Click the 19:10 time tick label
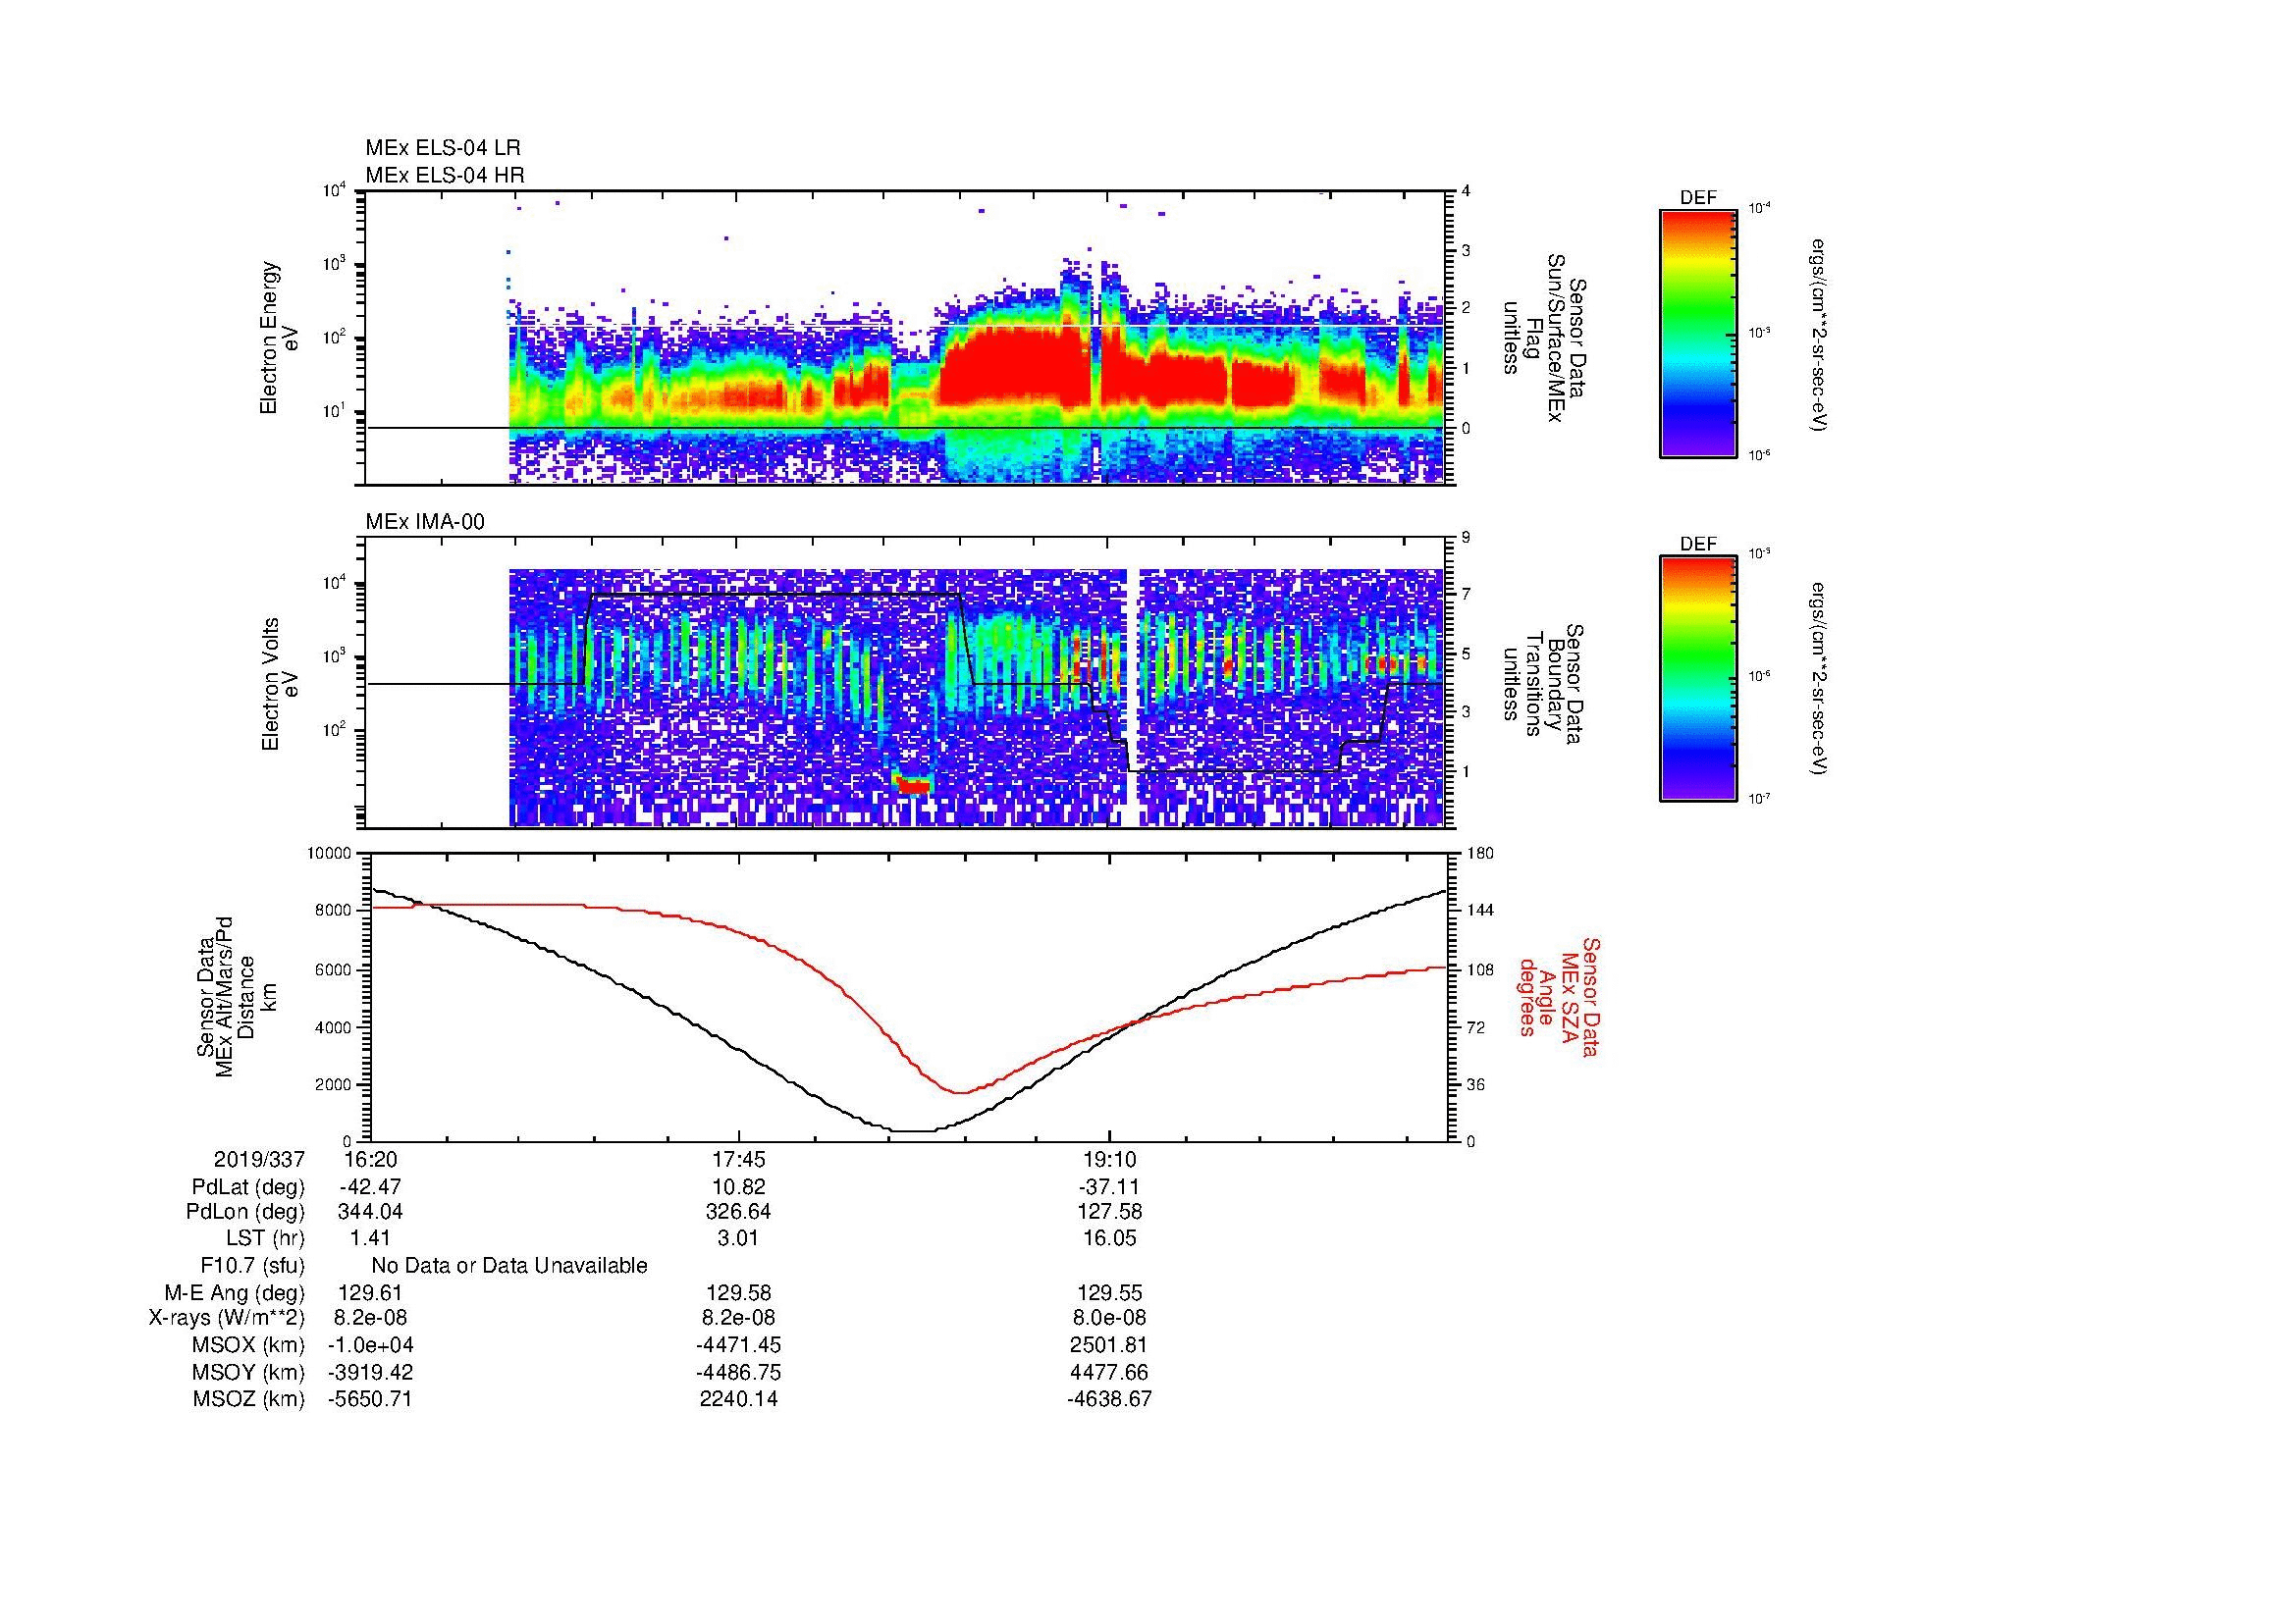 pyautogui.click(x=1109, y=1159)
